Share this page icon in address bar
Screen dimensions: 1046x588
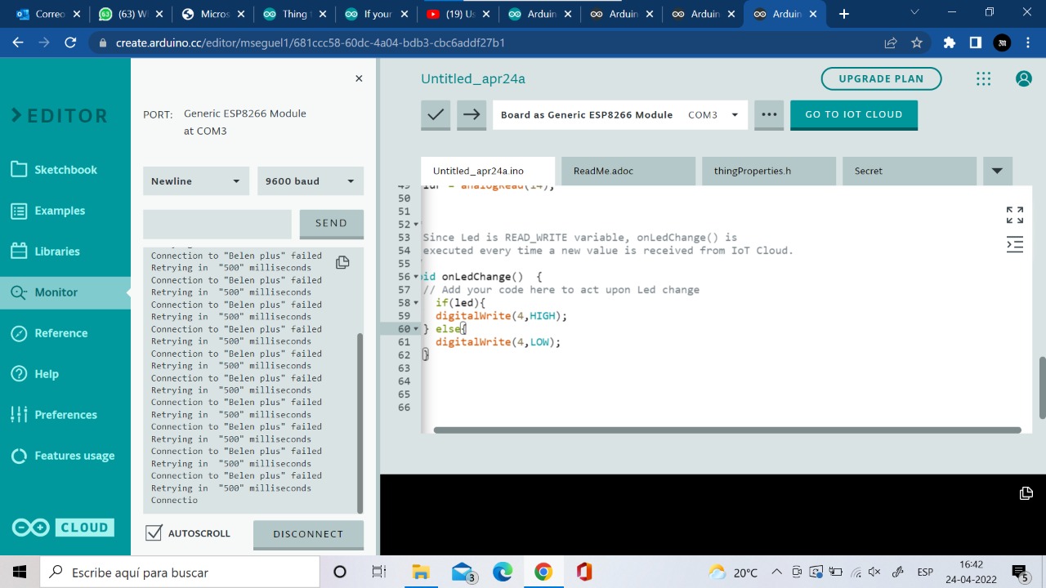(891, 42)
